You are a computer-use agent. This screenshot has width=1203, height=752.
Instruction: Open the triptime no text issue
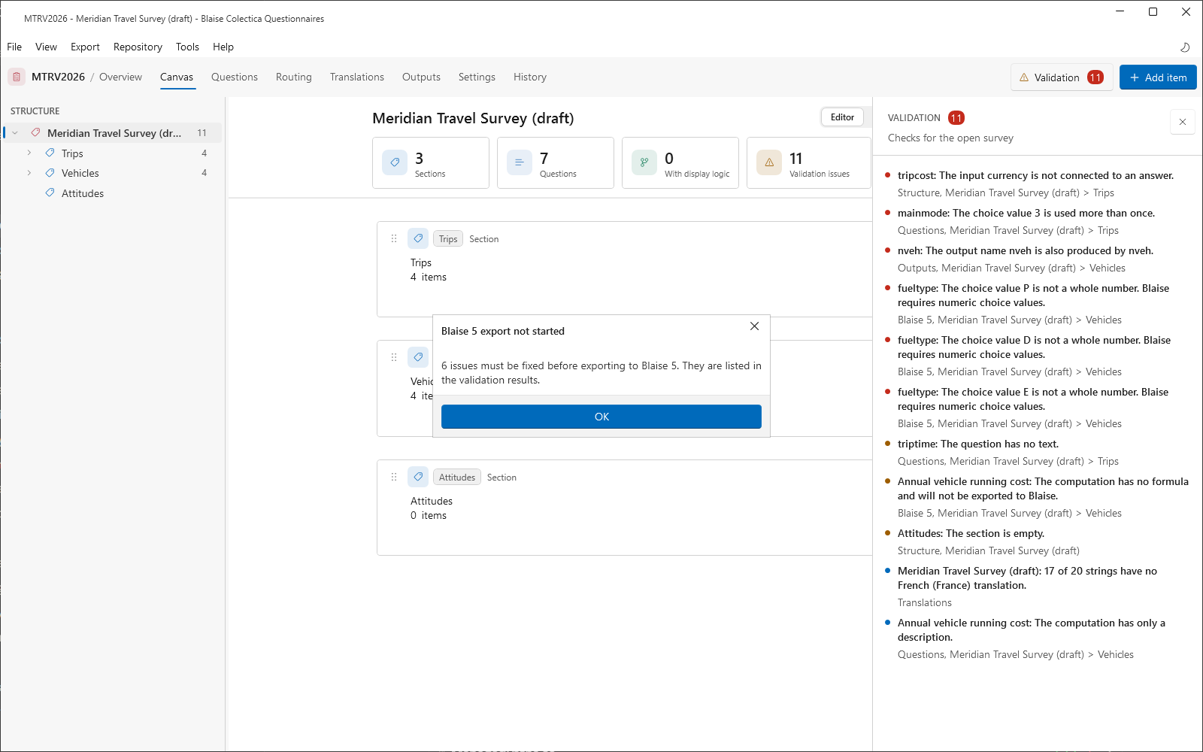(x=1038, y=453)
